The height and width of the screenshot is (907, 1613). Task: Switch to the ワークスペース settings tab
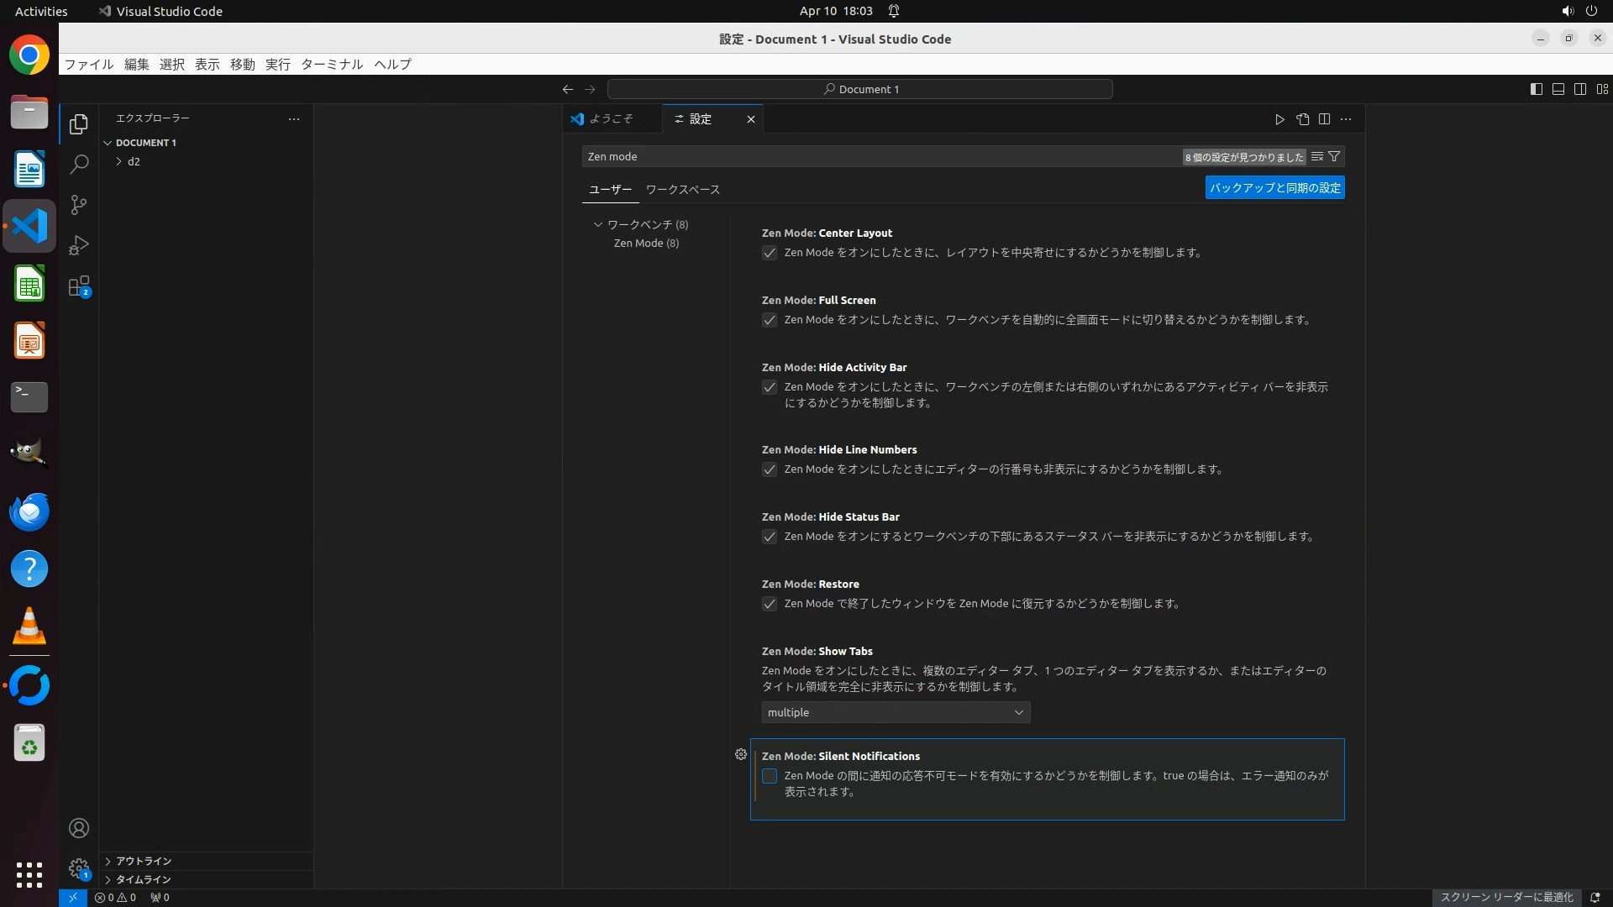[x=682, y=189]
